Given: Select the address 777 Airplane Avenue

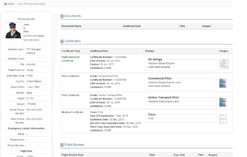Looking at the screenshot, I should coord(33,51).
